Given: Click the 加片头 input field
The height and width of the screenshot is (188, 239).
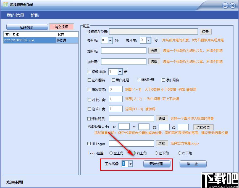Looking at the screenshot, I should 124,51.
